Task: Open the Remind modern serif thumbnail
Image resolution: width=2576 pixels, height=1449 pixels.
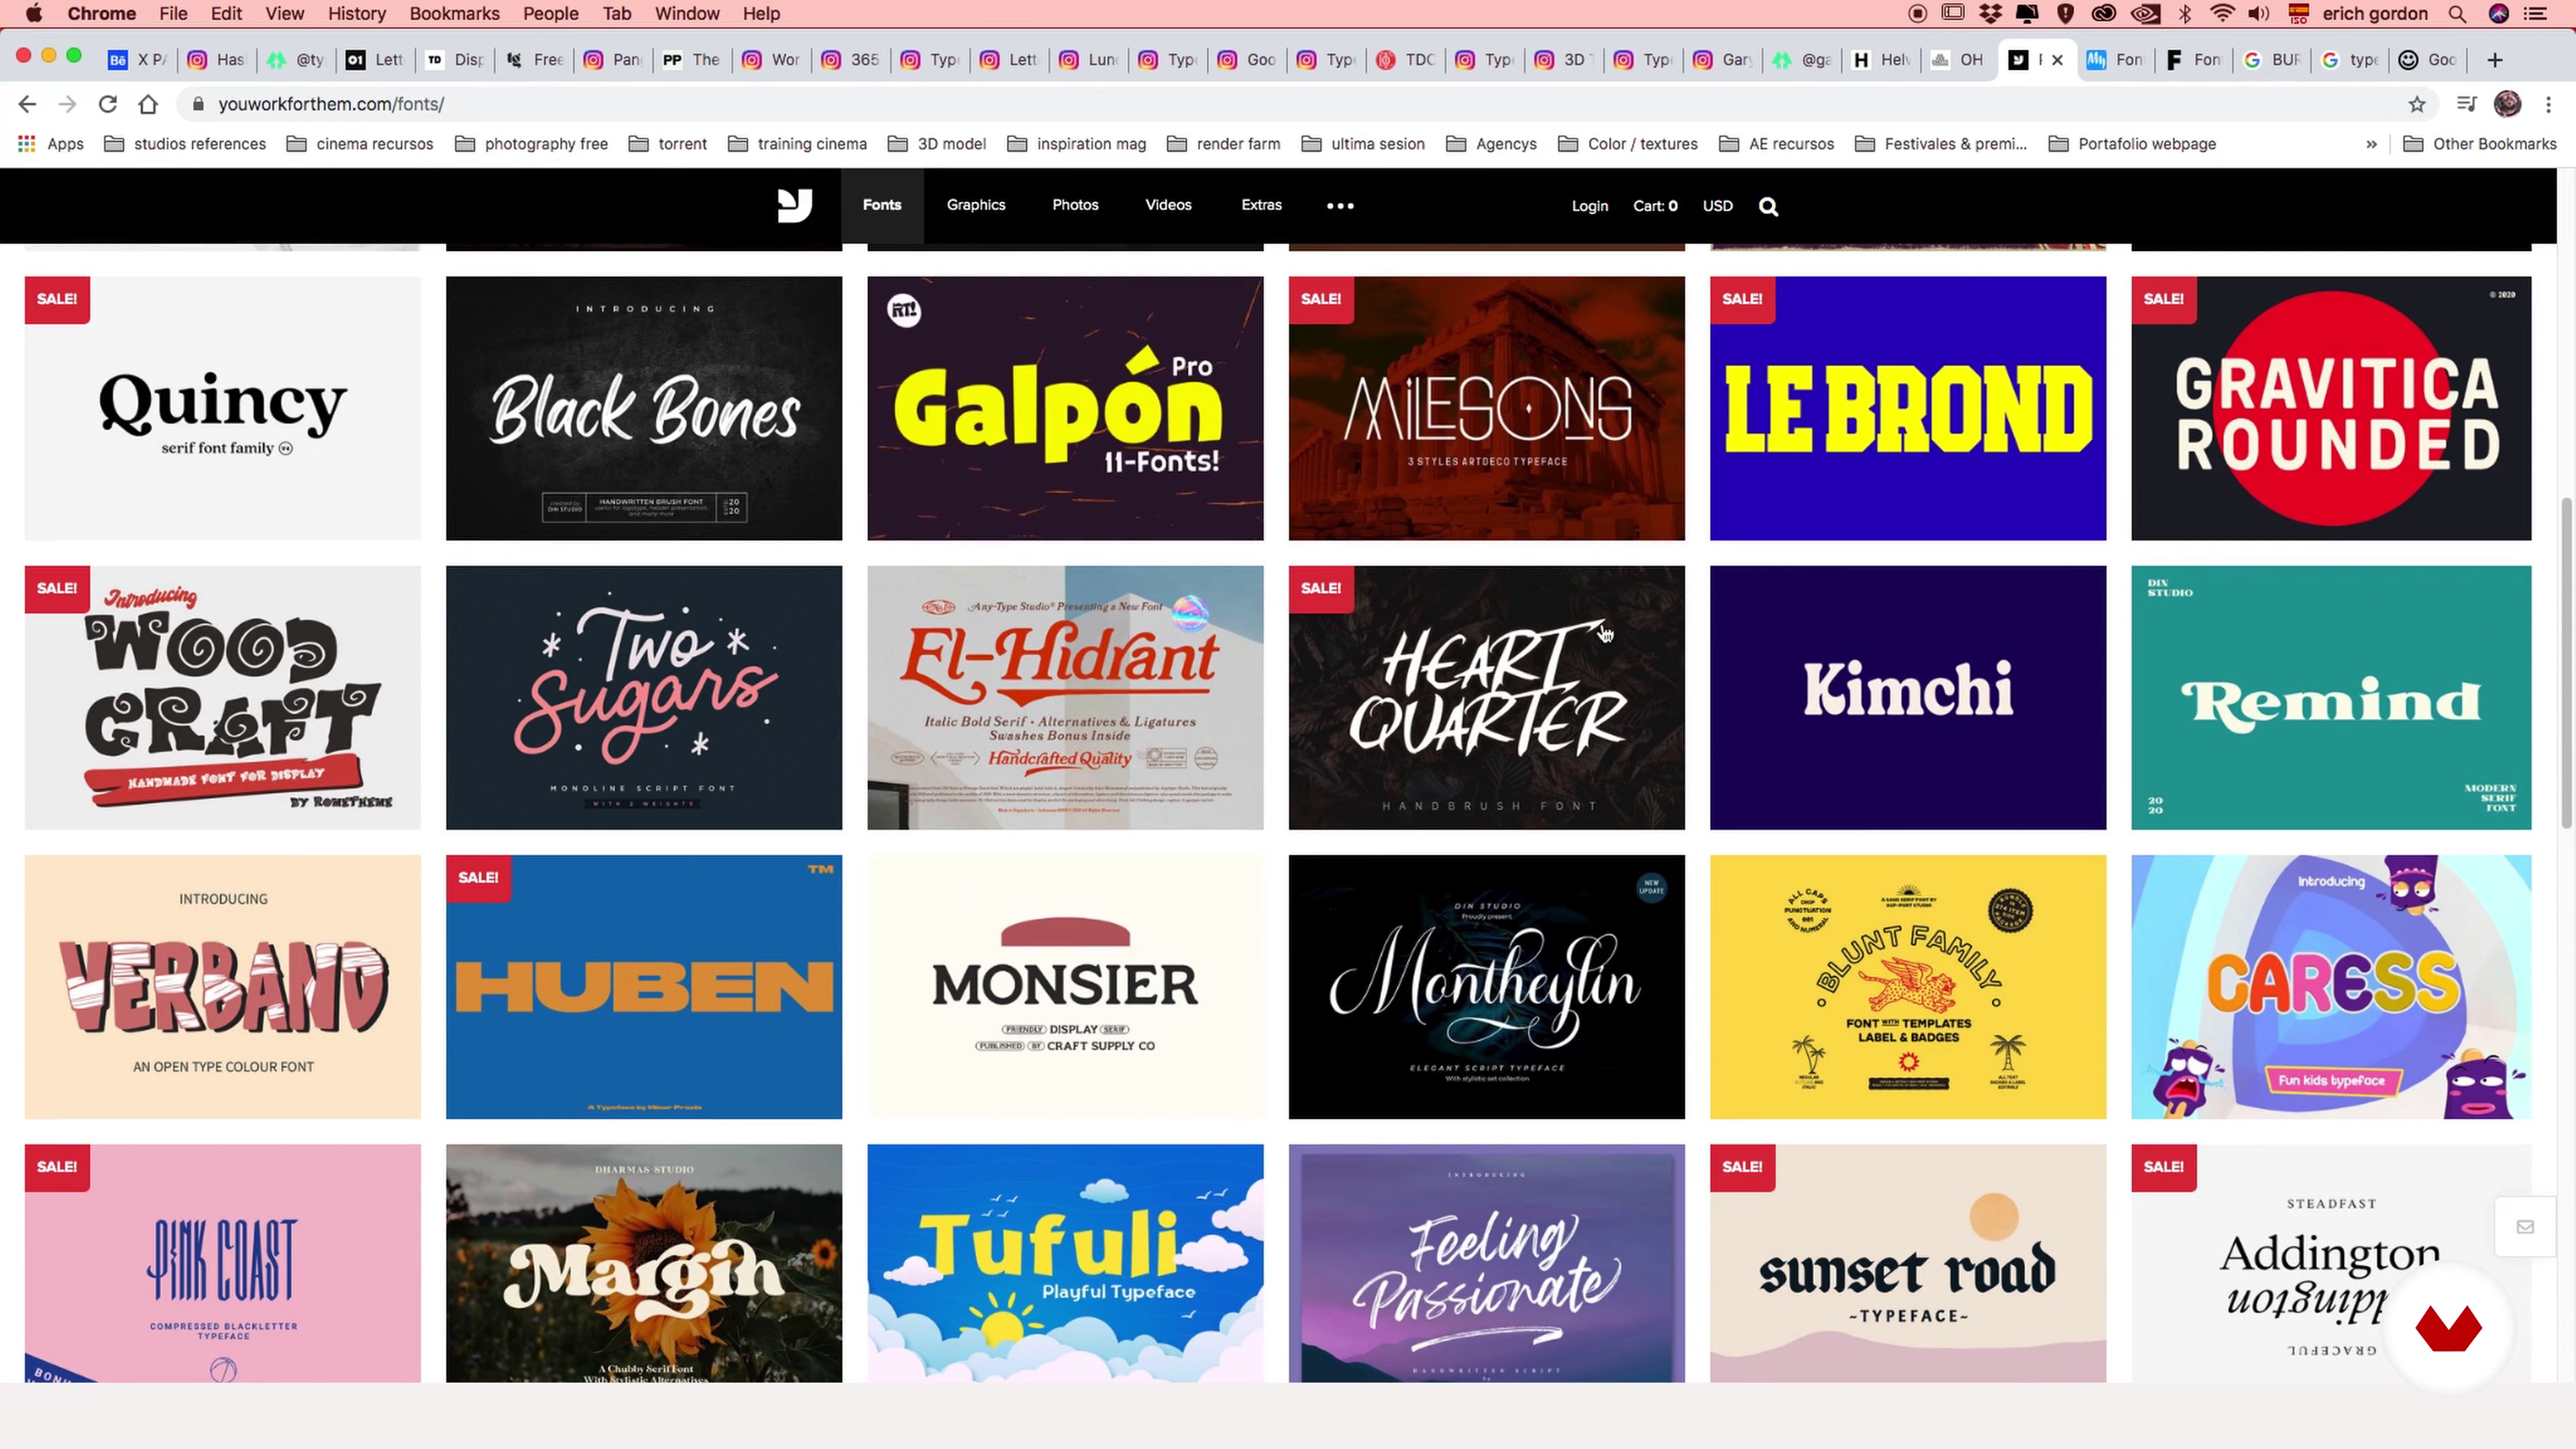Action: coord(2331,698)
